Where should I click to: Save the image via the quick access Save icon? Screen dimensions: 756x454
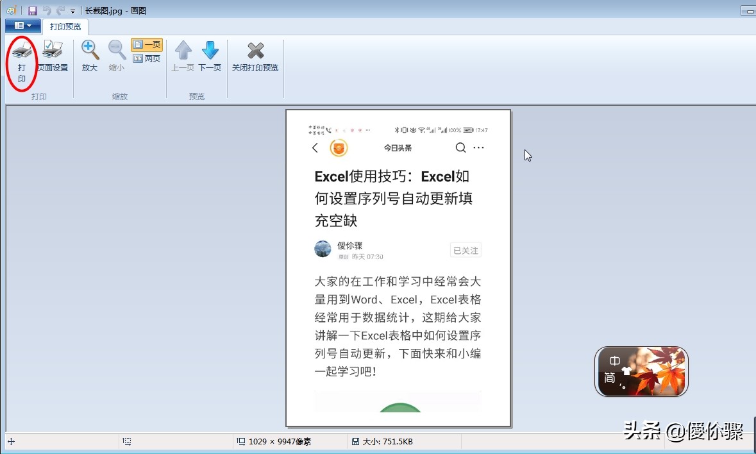(32, 10)
